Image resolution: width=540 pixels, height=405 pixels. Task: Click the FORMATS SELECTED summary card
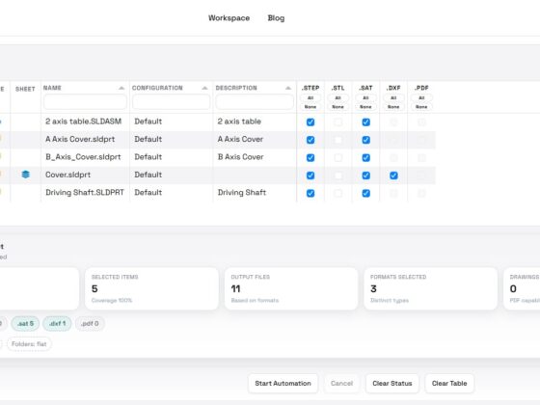pos(430,288)
